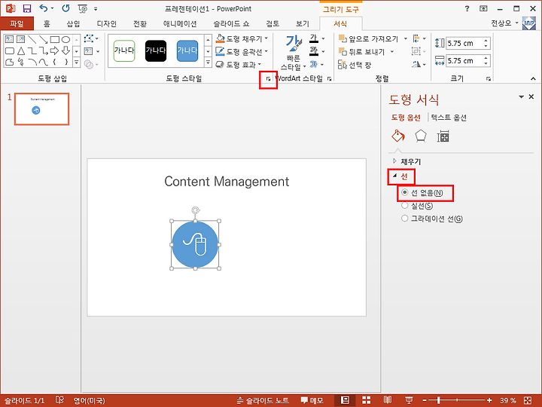Undo the last action

43,8
